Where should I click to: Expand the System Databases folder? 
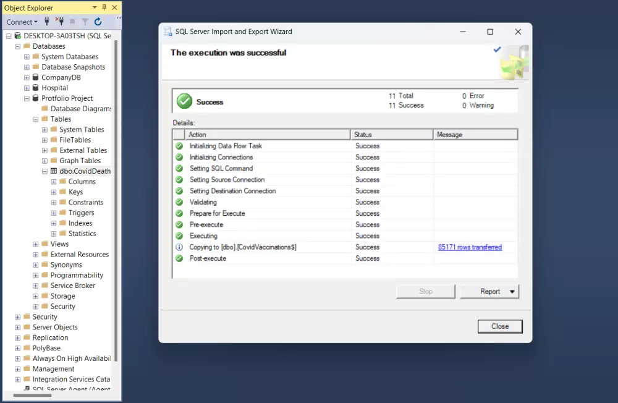click(27, 57)
